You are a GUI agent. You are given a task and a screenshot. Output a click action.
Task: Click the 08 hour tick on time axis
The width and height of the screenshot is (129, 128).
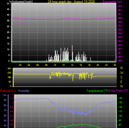click(x=46, y=65)
